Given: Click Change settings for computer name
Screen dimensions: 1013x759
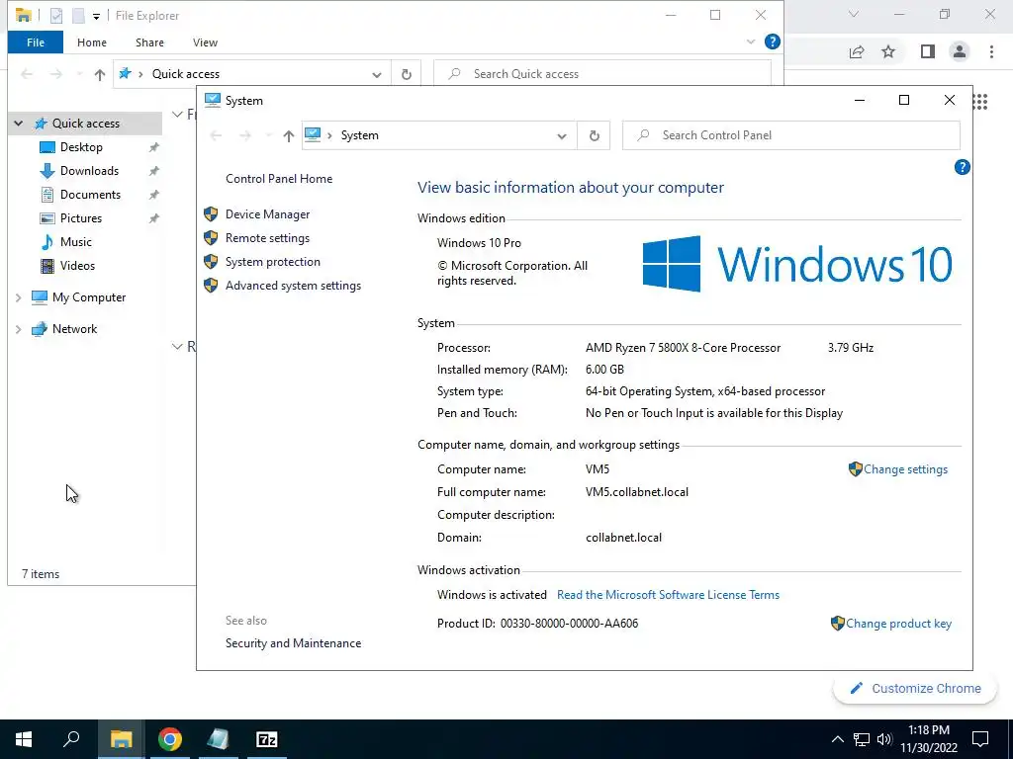Looking at the screenshot, I should point(904,469).
